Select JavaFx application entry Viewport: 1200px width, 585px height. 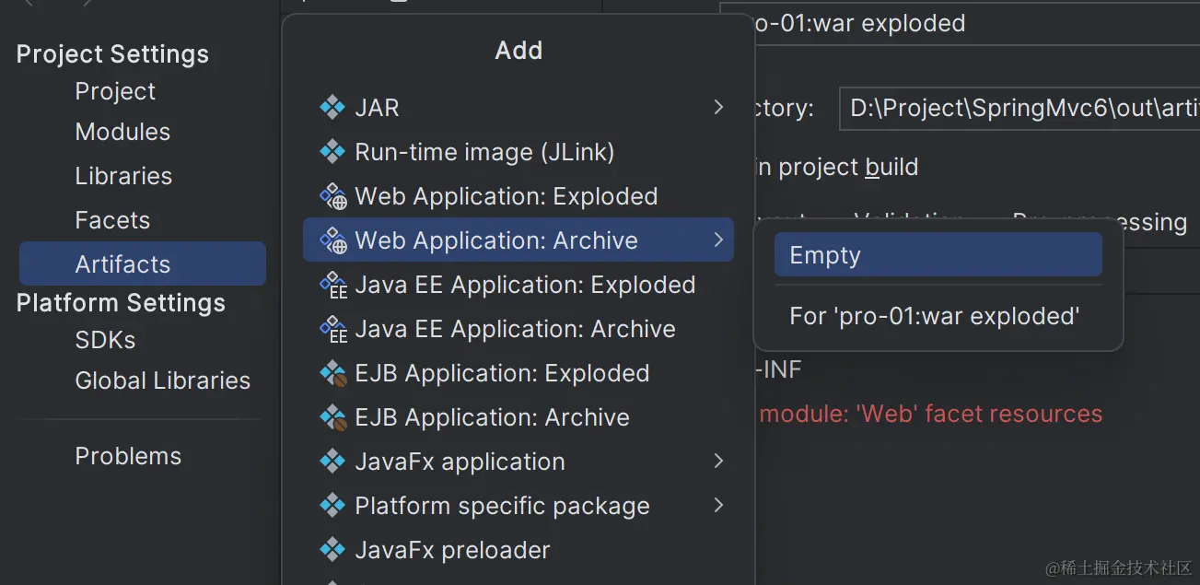[x=518, y=462]
